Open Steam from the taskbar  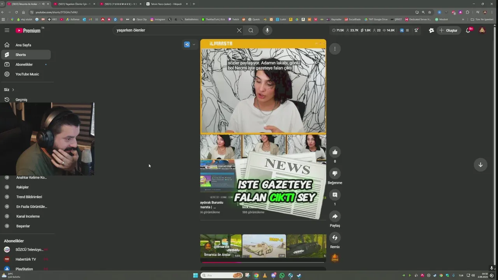tap(299, 275)
